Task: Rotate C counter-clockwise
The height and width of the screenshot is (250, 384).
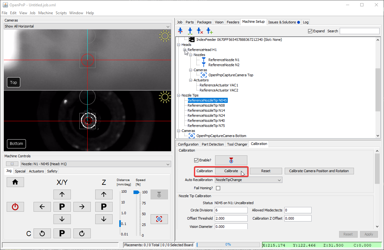Action: coord(42,234)
